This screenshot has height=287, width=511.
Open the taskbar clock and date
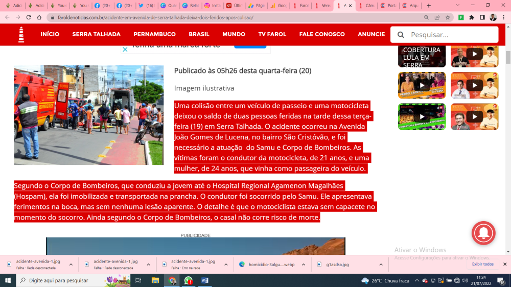point(481,280)
